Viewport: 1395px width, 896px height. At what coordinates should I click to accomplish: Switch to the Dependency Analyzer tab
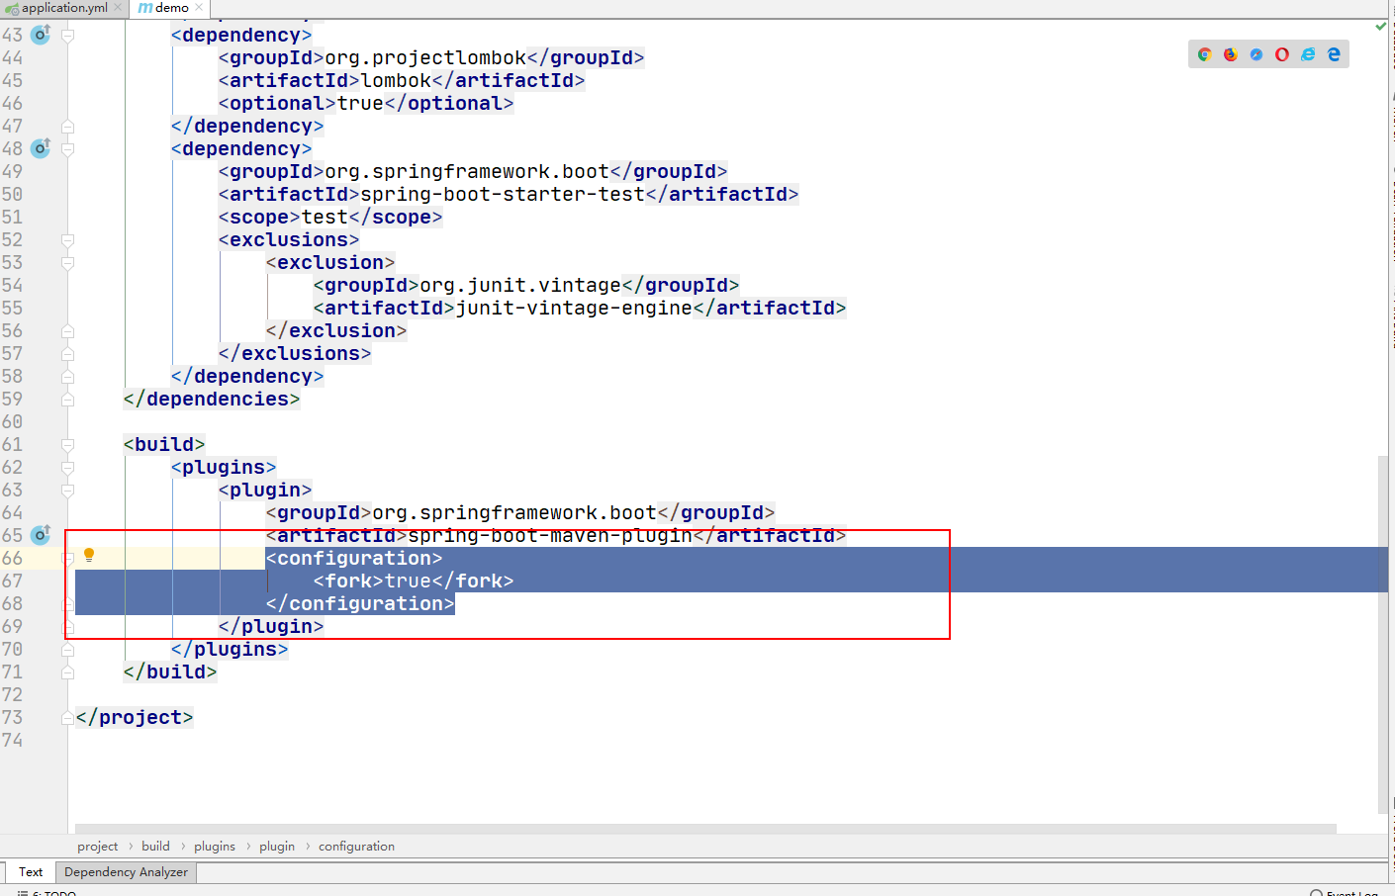[x=125, y=871]
